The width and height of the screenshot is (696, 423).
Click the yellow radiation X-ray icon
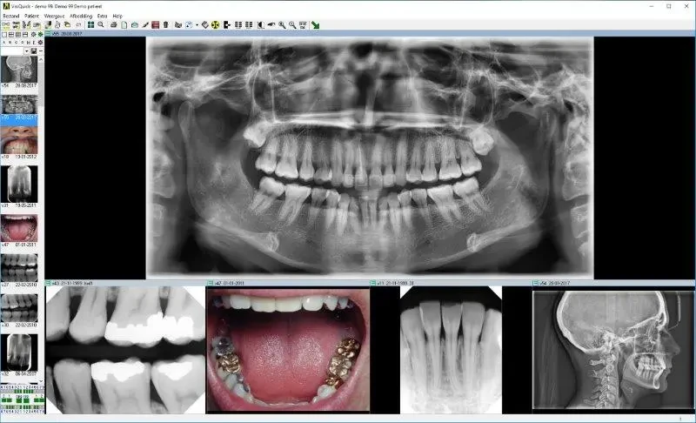[x=214, y=24]
